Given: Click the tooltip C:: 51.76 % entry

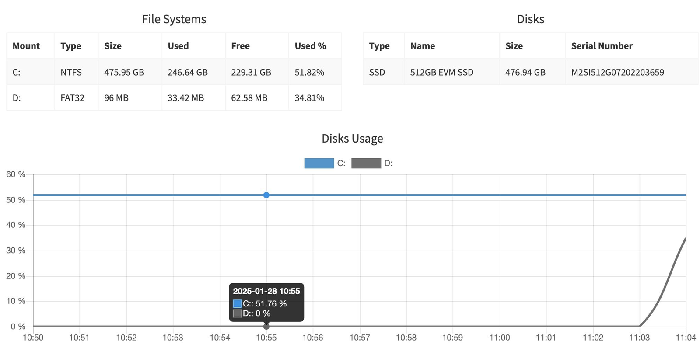Looking at the screenshot, I should tap(260, 303).
